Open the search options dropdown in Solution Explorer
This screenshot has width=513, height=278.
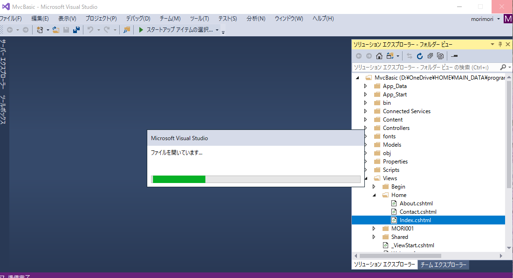click(510, 68)
